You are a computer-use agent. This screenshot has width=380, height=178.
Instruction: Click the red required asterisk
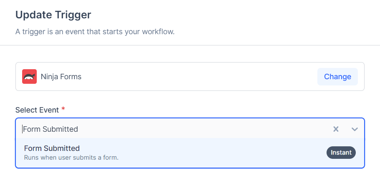63,109
